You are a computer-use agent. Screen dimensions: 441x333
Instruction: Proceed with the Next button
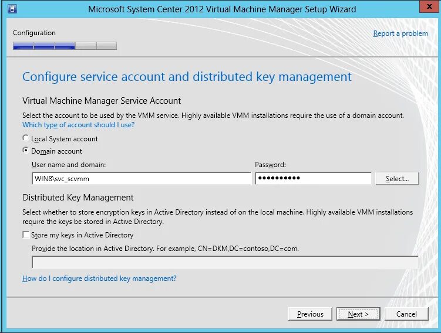(x=358, y=314)
